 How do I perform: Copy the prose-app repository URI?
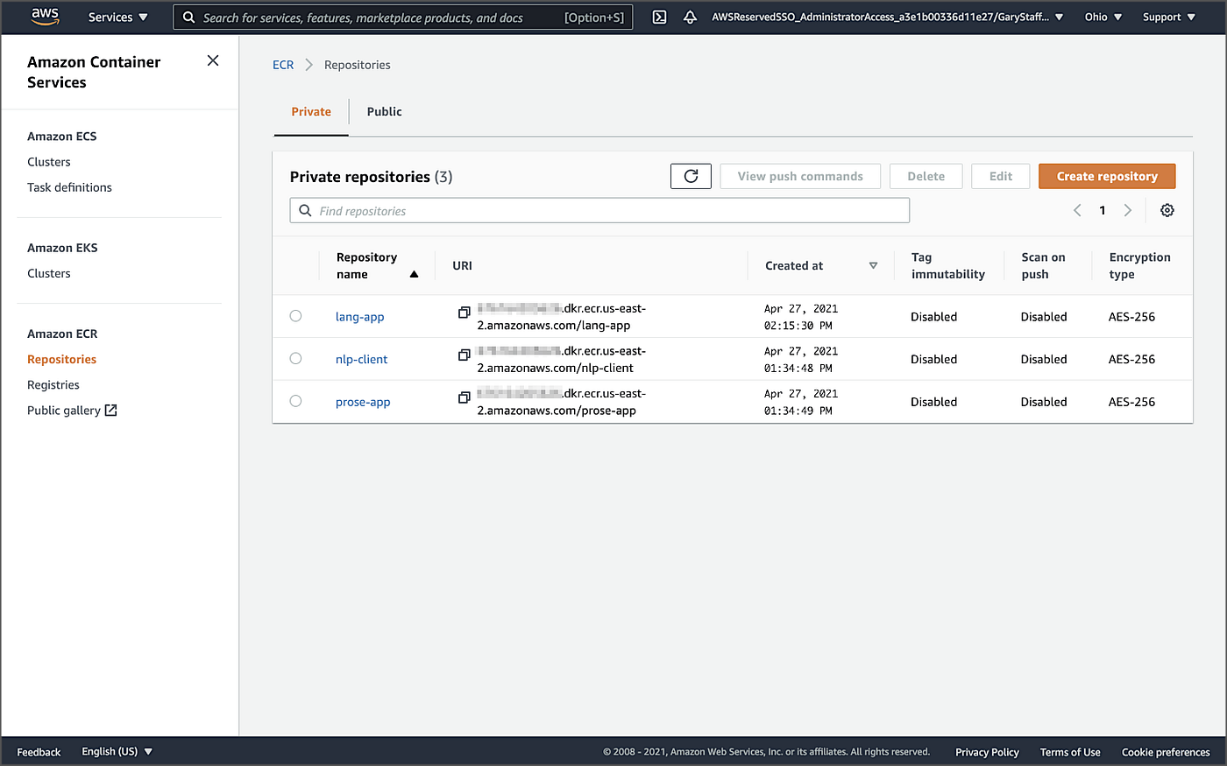pyautogui.click(x=464, y=397)
